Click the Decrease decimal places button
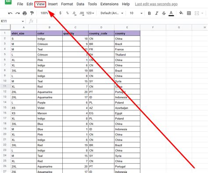The width and height of the screenshot is (208, 173). (x=74, y=13)
